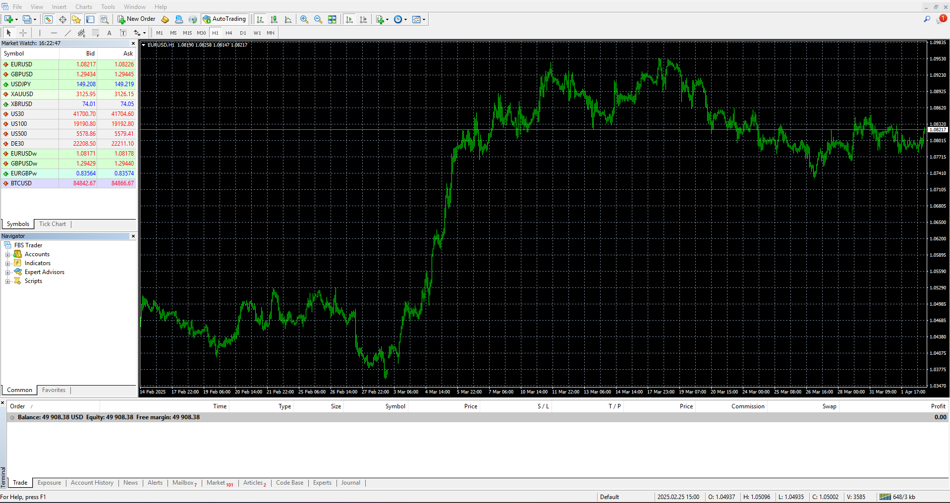This screenshot has width=950, height=503.
Task: Open the Journal tab
Action: coord(350,483)
